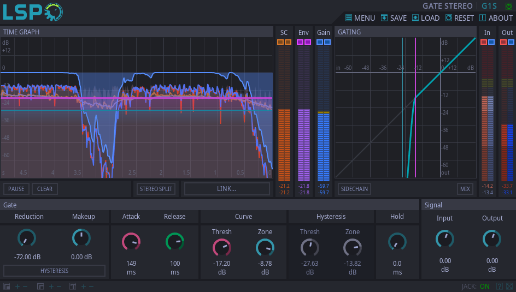Toggle the Out meter blue channel indicator
Viewport: 516px width, 292px height.
click(x=511, y=42)
